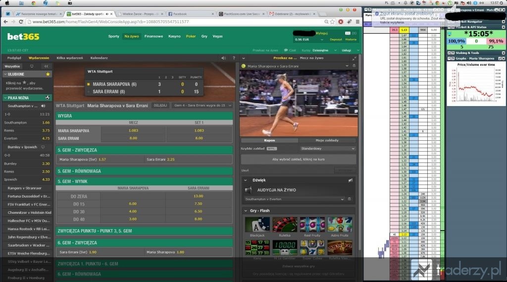
Task: Collapse the Ulubione section
Action: pos(5,74)
